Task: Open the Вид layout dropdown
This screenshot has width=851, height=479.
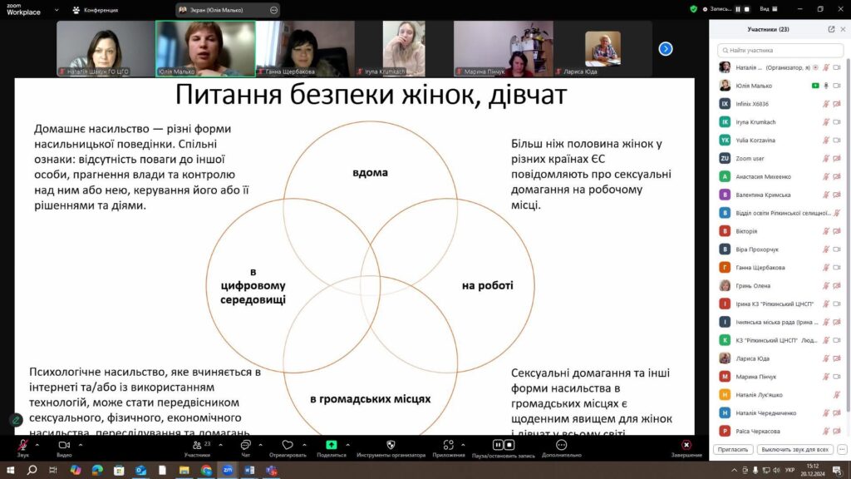Action: pos(767,9)
